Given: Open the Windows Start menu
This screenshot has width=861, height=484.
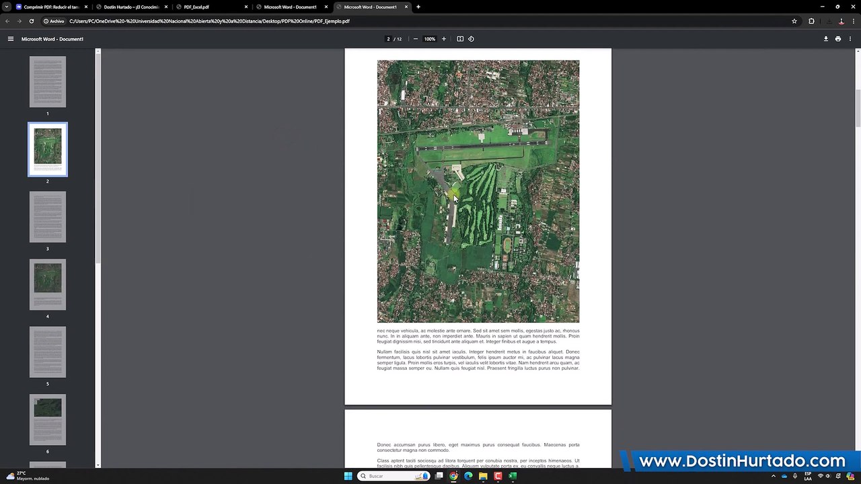Looking at the screenshot, I should pyautogui.click(x=348, y=476).
